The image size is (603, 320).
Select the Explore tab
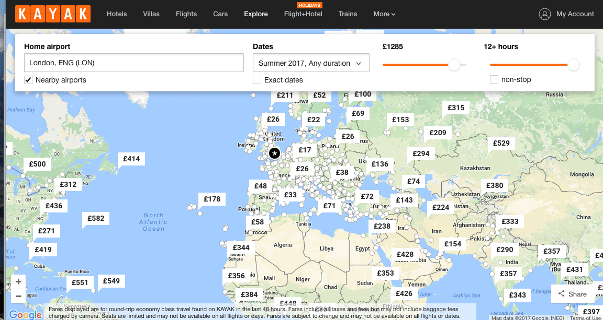[256, 14]
